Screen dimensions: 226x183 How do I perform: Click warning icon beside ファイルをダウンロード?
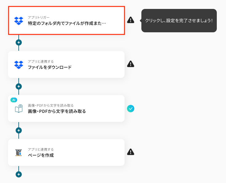point(131,64)
